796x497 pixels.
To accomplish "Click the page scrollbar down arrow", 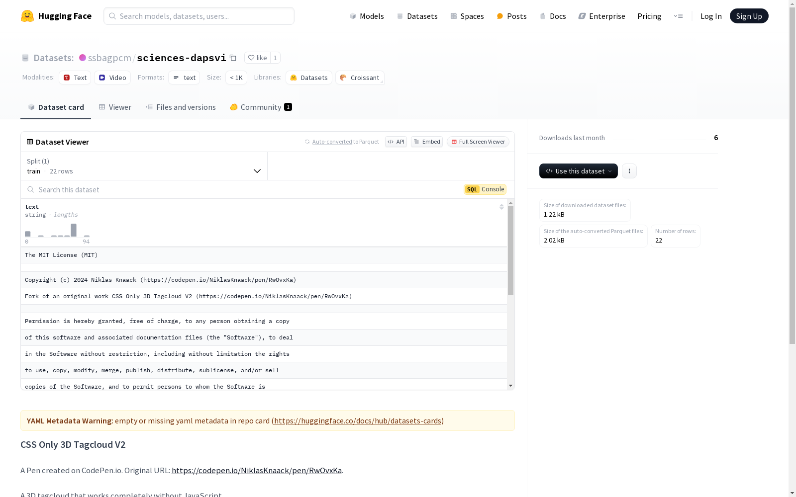I will point(792,493).
